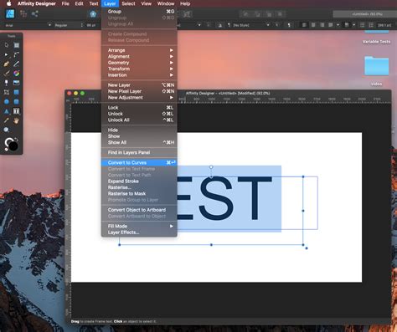
Task: Click the bullet list icon in toolbar
Action: click(x=362, y=25)
